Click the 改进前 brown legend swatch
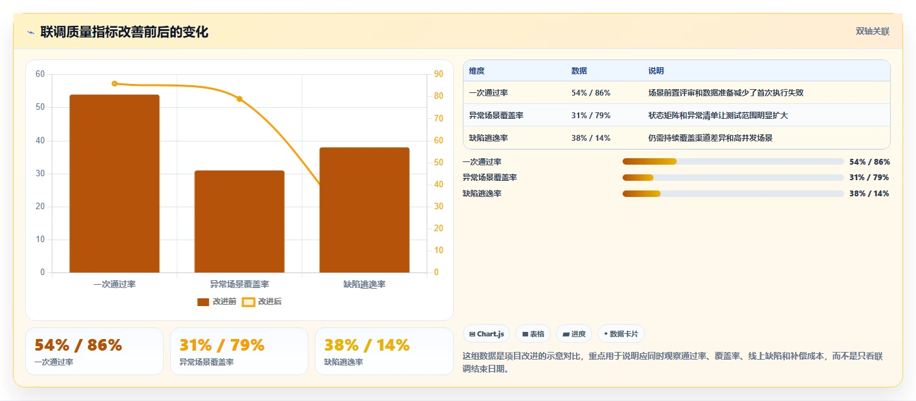This screenshot has height=401, width=916. (x=203, y=302)
